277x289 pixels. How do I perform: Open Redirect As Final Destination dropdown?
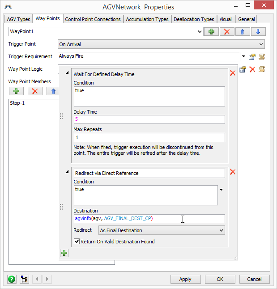coord(221,230)
